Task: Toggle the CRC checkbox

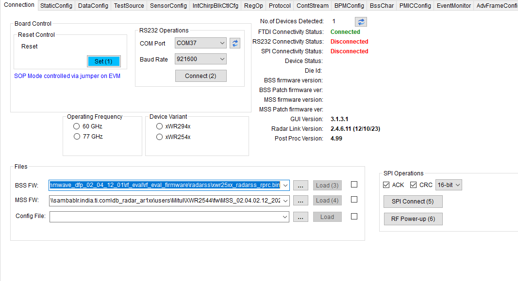Action: (x=413, y=185)
